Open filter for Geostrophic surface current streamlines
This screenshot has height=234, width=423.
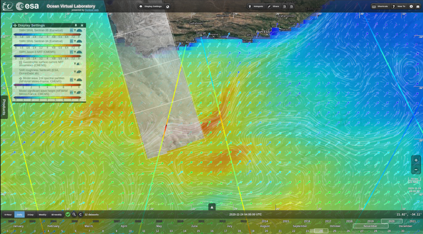pos(75,64)
